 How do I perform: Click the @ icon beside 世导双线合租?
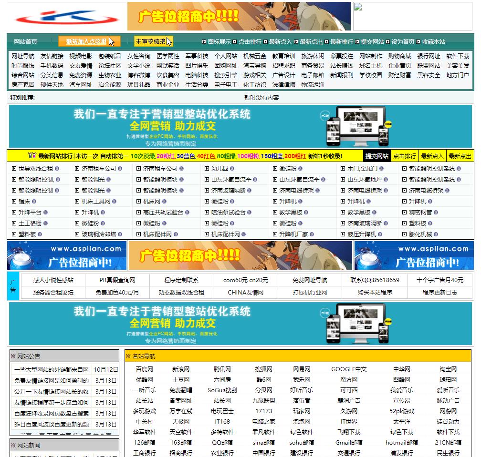point(57,169)
